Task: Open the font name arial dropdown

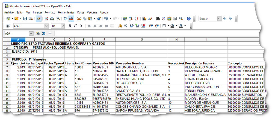Action: [x=46, y=26]
